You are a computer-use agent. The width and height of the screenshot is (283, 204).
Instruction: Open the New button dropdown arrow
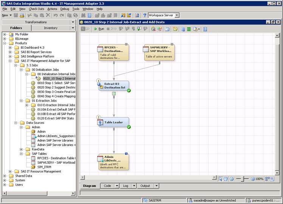point(11,15)
